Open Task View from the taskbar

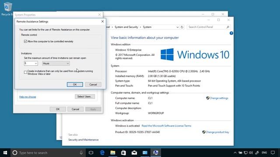(x=91, y=153)
